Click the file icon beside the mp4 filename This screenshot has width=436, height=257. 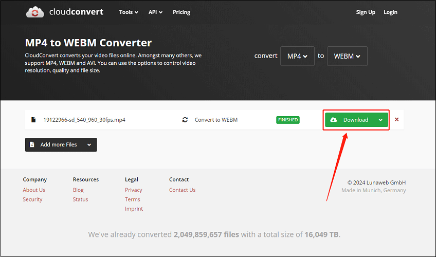(x=33, y=120)
